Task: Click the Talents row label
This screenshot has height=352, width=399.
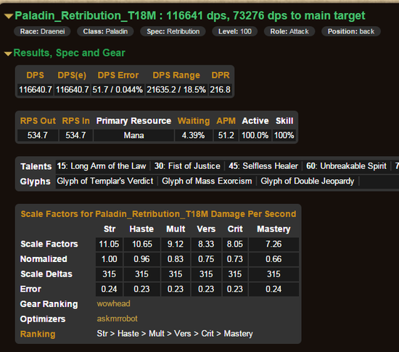Action: [x=36, y=166]
